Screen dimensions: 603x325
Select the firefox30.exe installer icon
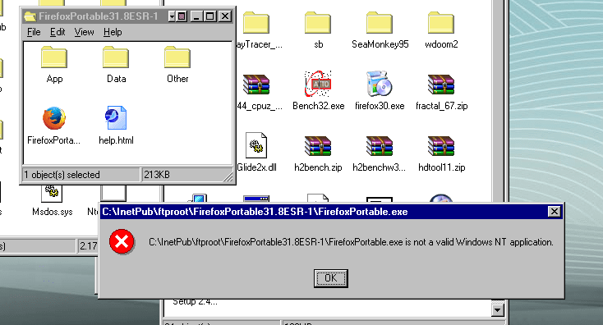coord(380,84)
